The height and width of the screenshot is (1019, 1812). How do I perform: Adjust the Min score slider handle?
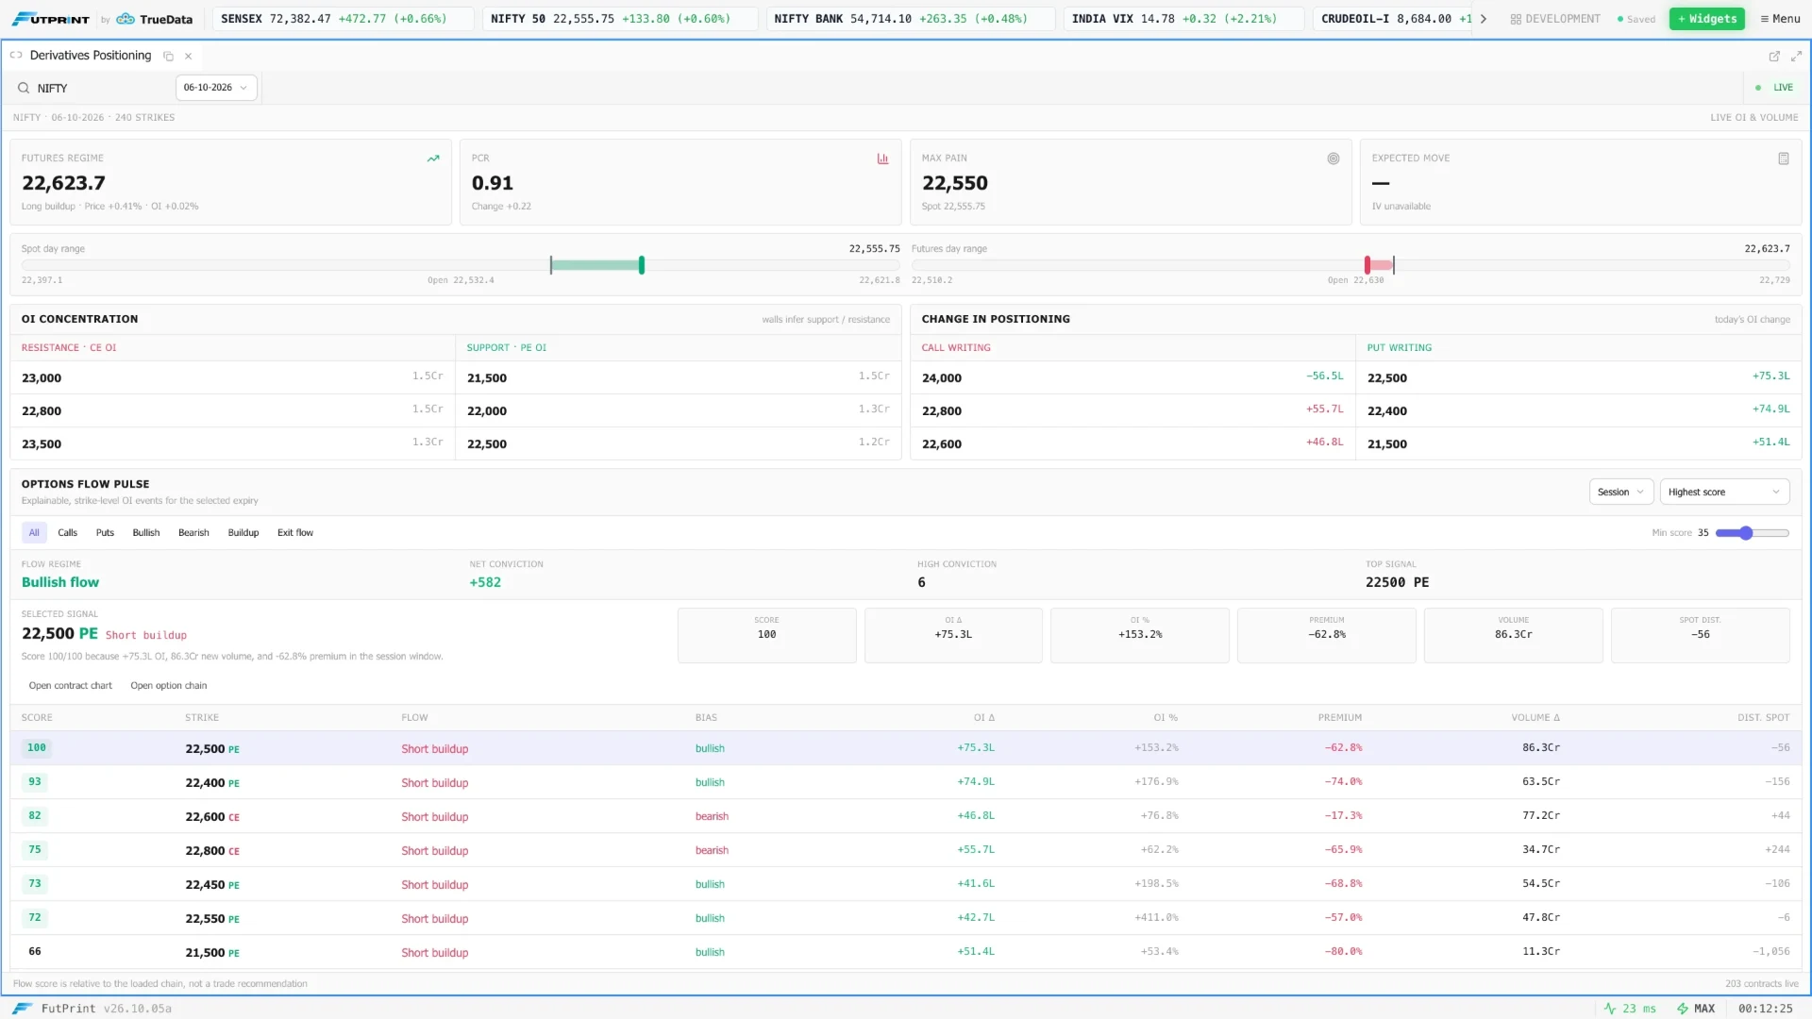[1746, 533]
